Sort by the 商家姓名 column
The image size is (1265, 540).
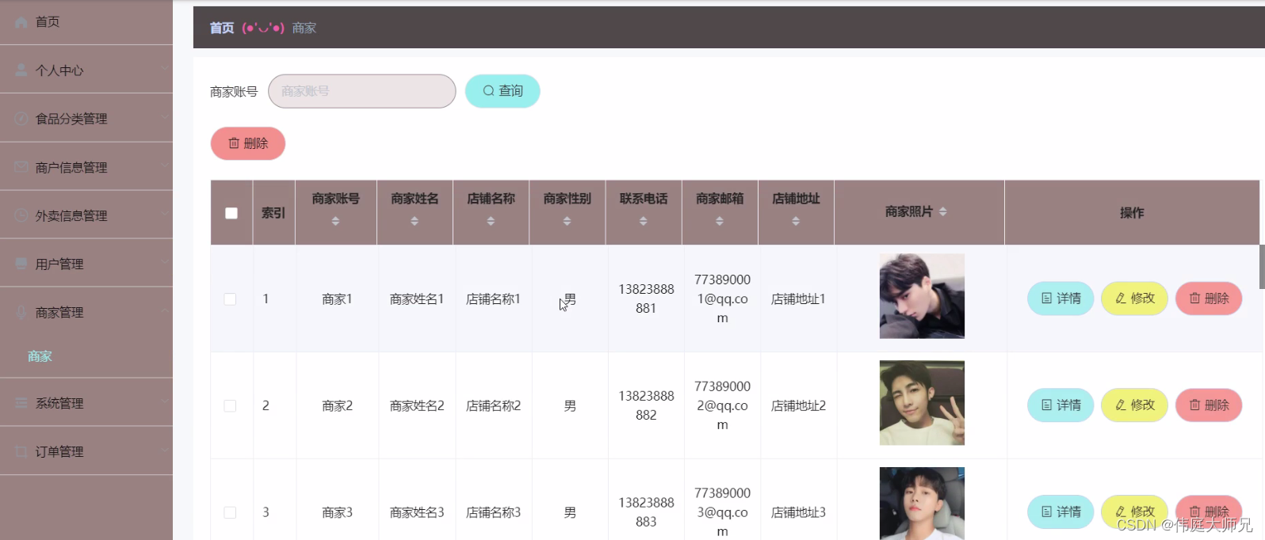click(415, 221)
